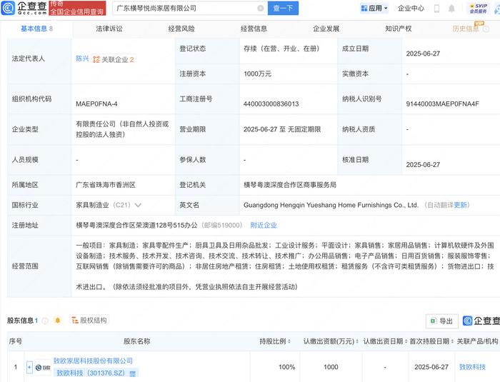Switch to the 企业发展 tab
This screenshot has width=500, height=382.
(x=326, y=29)
